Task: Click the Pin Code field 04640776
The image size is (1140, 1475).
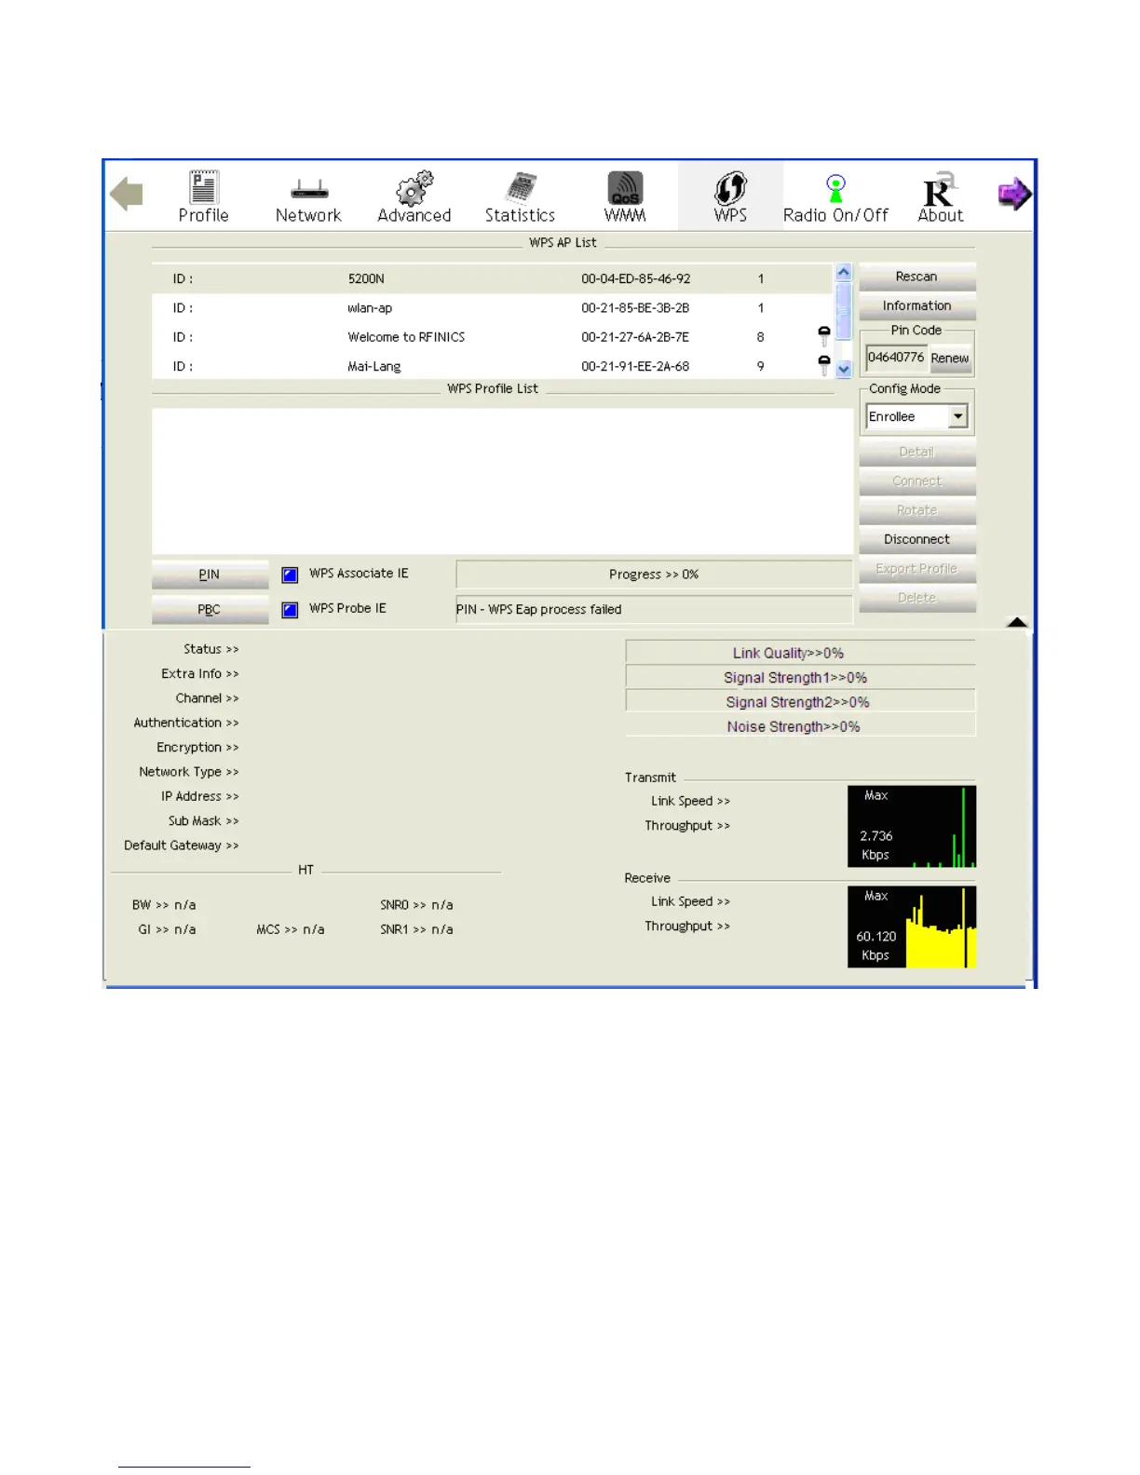Action: (896, 358)
